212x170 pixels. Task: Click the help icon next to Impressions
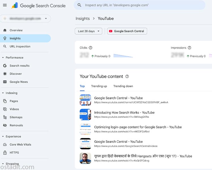[x=190, y=48]
